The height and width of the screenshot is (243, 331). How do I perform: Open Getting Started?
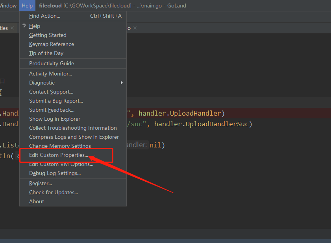(73, 35)
